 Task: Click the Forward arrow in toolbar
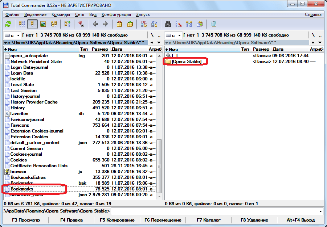(106, 24)
